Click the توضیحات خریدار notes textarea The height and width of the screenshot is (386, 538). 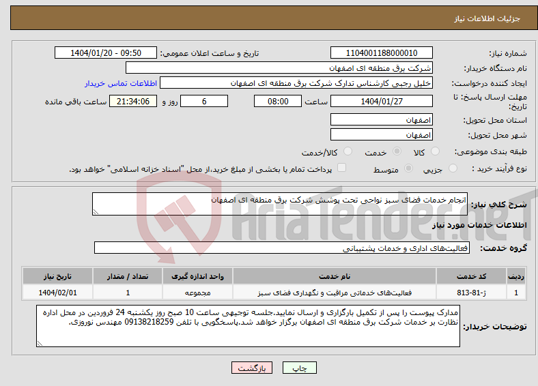248,326
